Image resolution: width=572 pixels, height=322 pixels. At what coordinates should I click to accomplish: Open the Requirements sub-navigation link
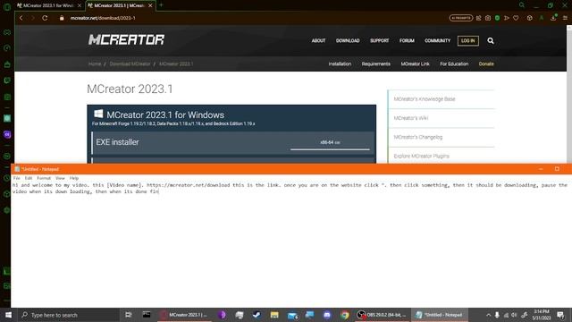click(375, 64)
